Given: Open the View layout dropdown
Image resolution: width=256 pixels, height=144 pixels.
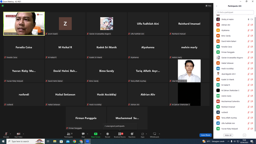Looking at the screenshot, I should [208, 6].
